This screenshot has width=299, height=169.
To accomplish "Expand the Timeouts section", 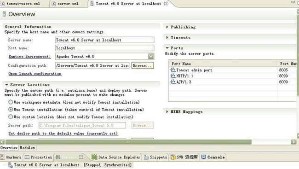I will (167, 37).
